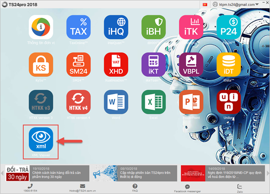270x194 pixels.
Task: Click the red Nghị định news thumbnail
Action: coord(193,174)
